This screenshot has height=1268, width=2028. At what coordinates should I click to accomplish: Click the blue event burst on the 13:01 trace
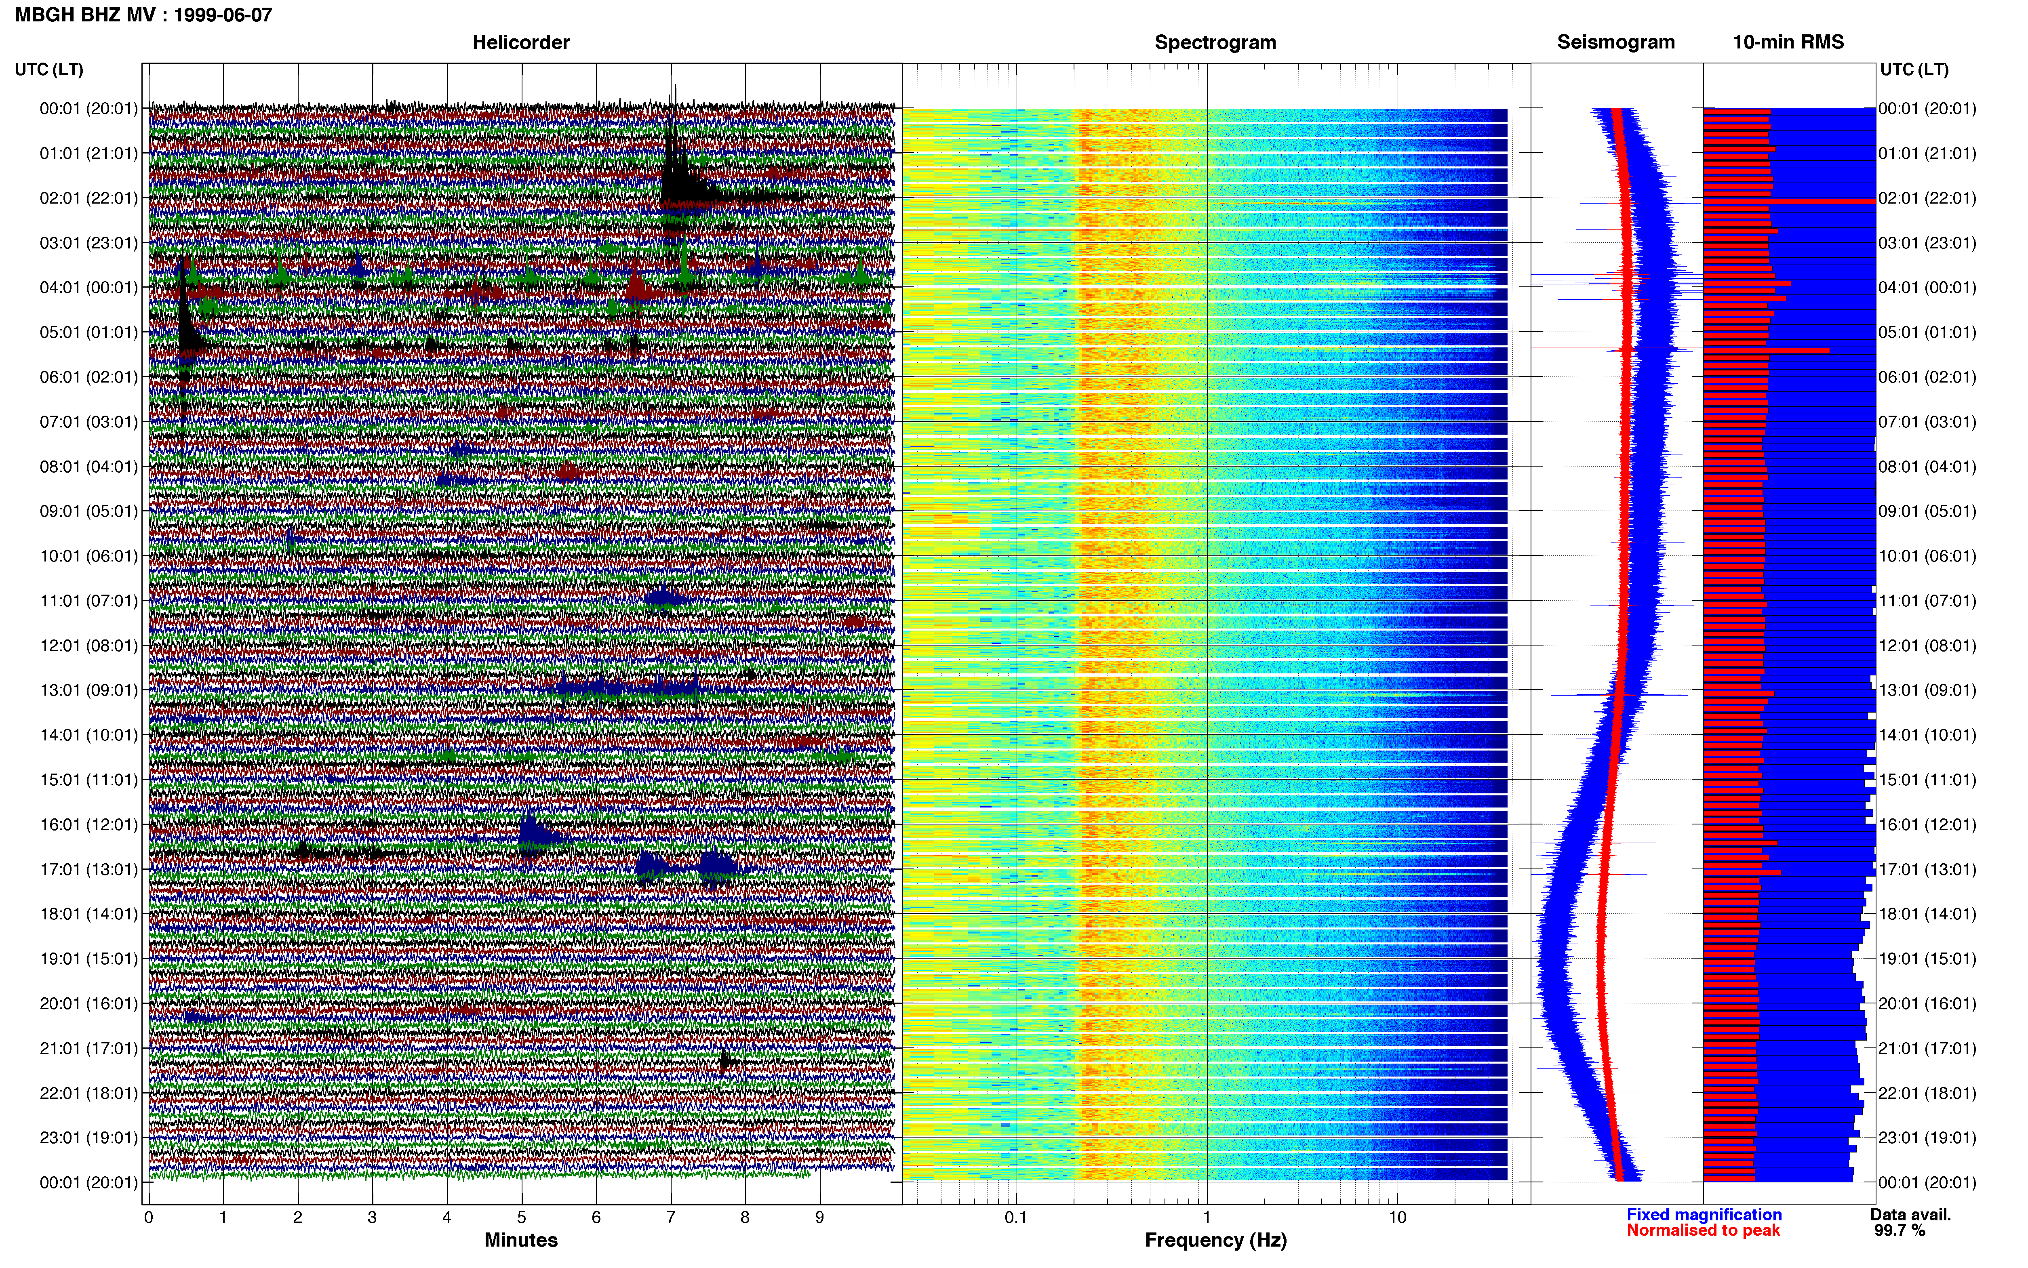(628, 690)
